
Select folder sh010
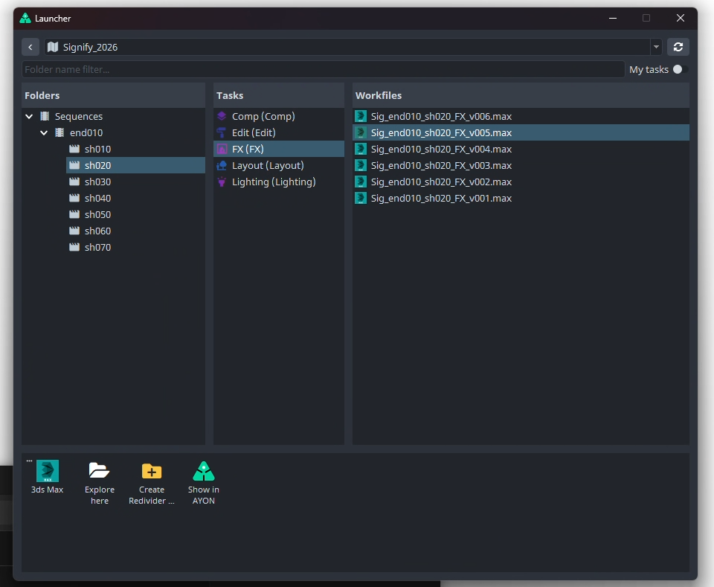135,149
